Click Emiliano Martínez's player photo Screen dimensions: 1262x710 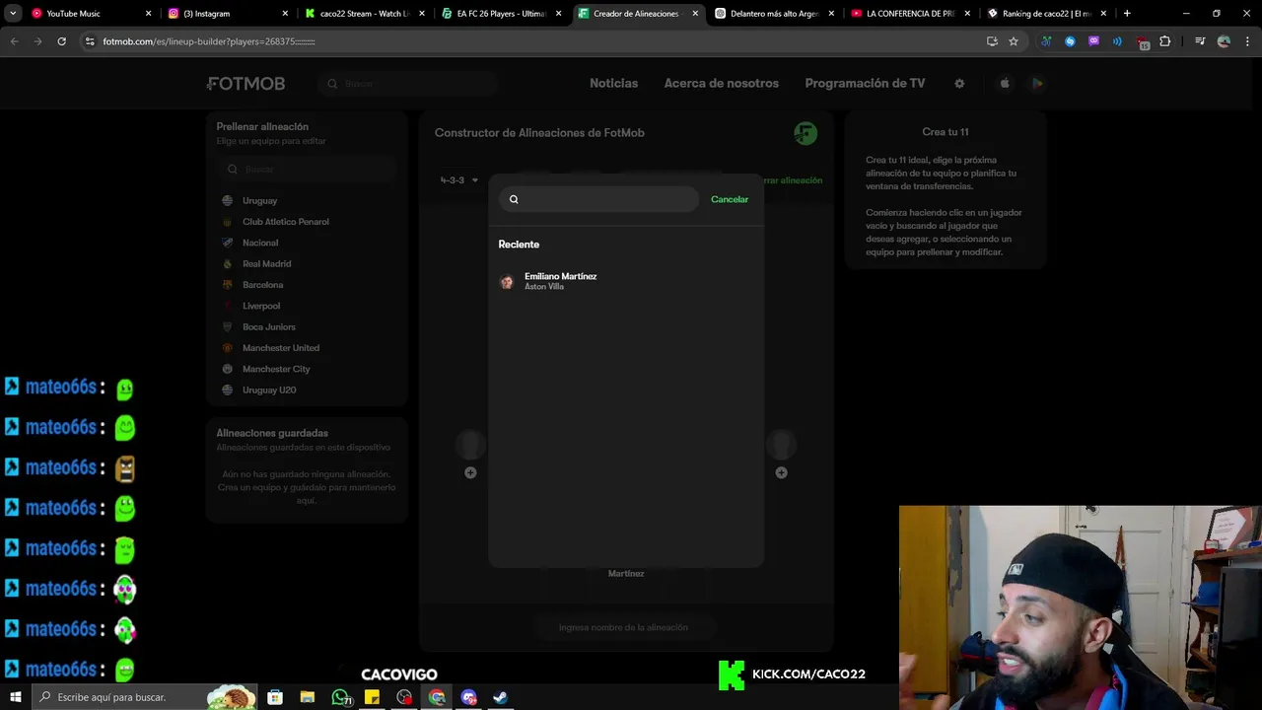click(507, 282)
